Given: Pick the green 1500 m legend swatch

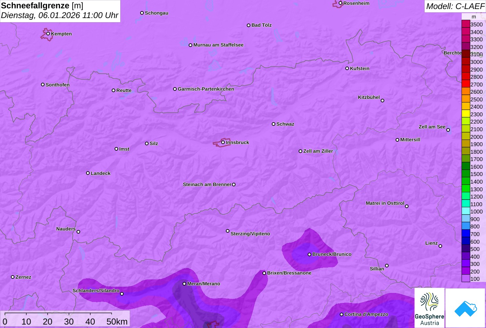Looking at the screenshot, I should pos(466,174).
